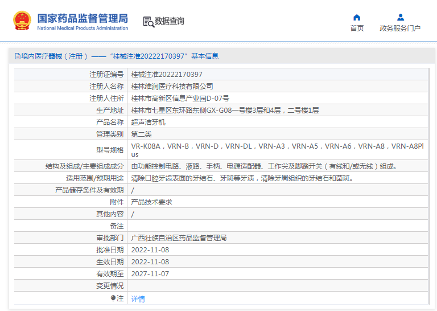Select 桂林市高新区信息产业园D-07号 cell
437x311 pixels.
point(180,99)
